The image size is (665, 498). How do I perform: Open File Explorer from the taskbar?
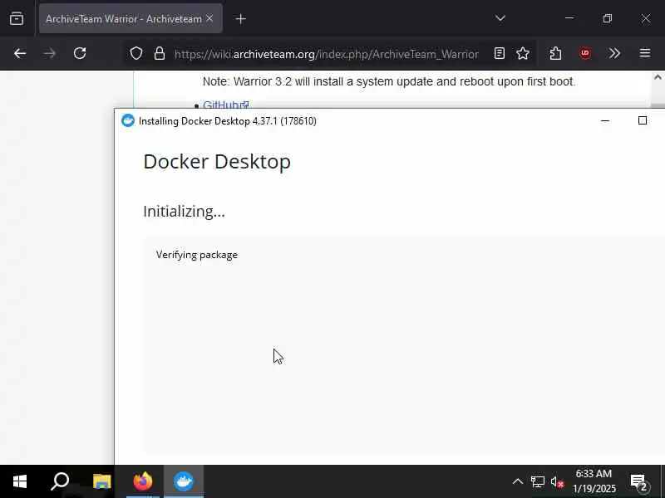tap(101, 481)
